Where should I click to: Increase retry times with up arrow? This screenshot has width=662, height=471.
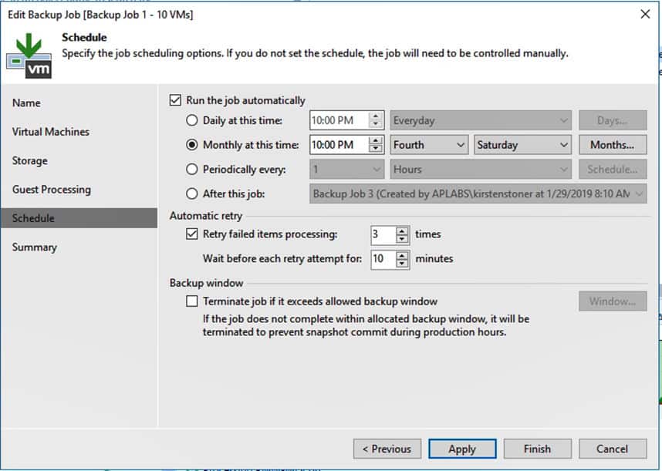click(402, 230)
